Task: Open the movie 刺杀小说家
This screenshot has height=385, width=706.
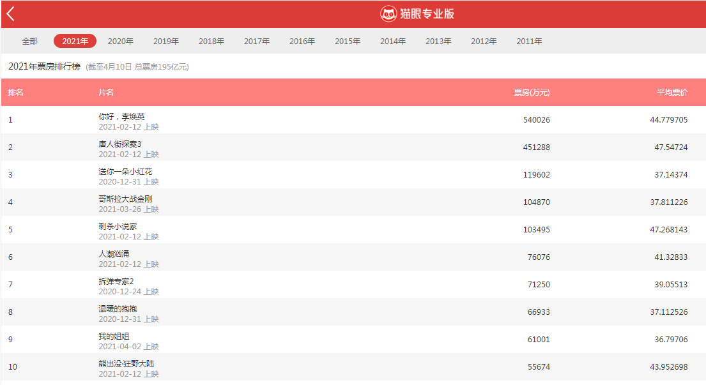Action: pos(118,226)
